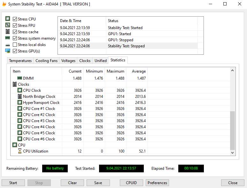Click the CPU Core #1 Clock icon
This screenshot has width=247, height=188.
click(x=20, y=108)
